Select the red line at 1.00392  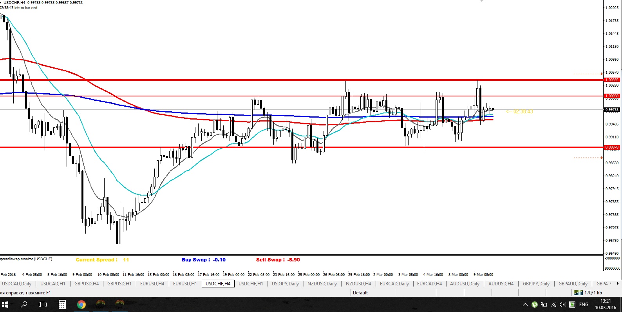[302, 80]
